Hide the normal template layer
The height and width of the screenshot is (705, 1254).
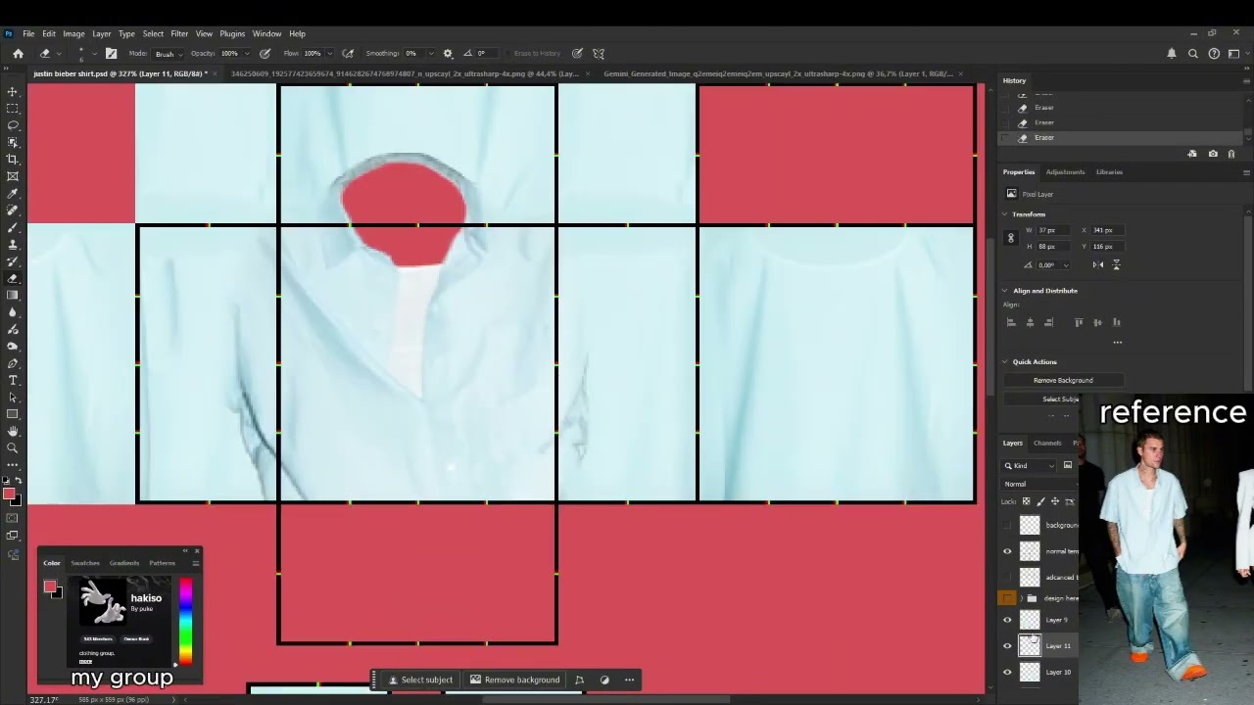pos(1007,551)
